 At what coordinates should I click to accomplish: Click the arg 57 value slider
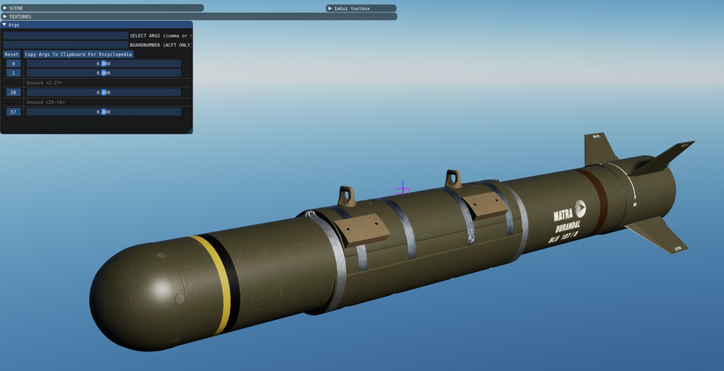[x=104, y=111]
